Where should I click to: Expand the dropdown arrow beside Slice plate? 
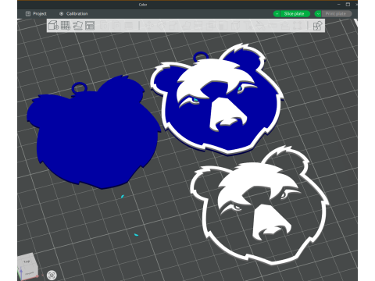click(277, 14)
